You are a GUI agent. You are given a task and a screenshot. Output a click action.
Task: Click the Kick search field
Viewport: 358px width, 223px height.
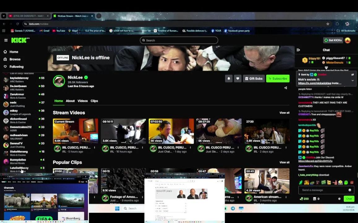click(179, 40)
